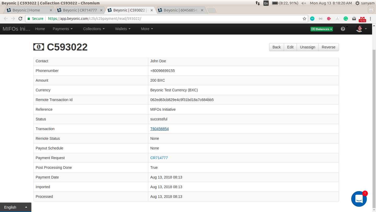This screenshot has width=376, height=212.
Task: Click the Edit button
Action: (x=290, y=47)
